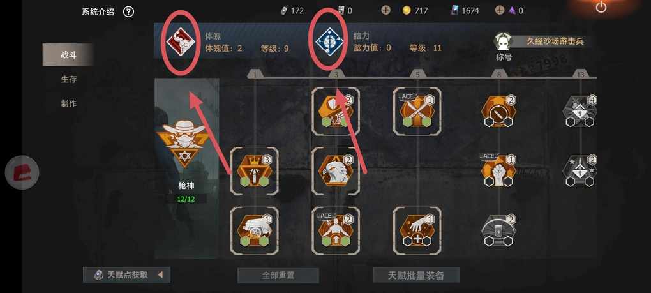This screenshot has height=293, width=651.
Task: Switch to the 制作 crafting tab
Action: click(68, 103)
